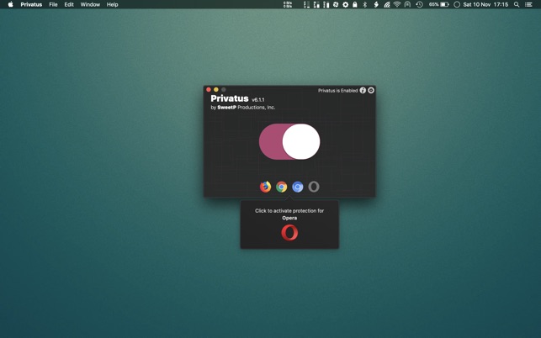Viewport: 541px width, 338px height.
Task: Open the Window menu
Action: 90,4
